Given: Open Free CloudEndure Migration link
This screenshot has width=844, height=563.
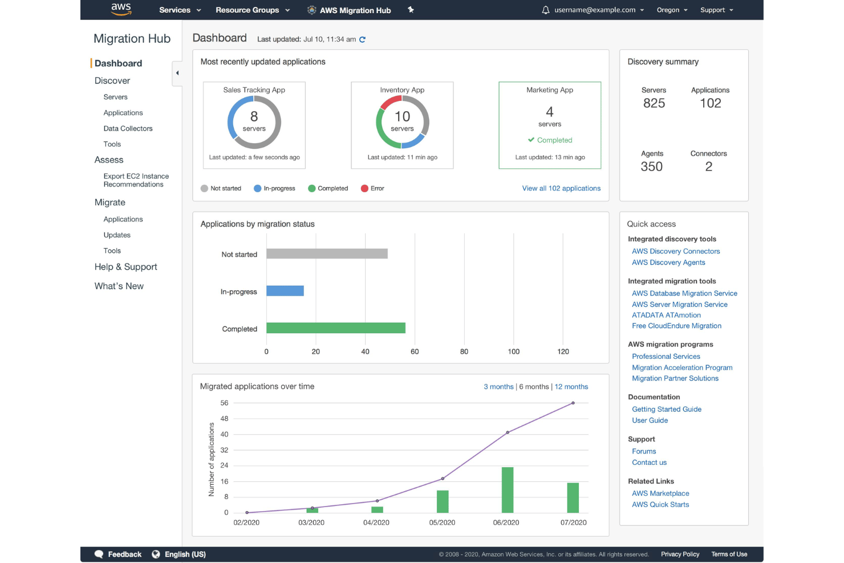Looking at the screenshot, I should (676, 326).
